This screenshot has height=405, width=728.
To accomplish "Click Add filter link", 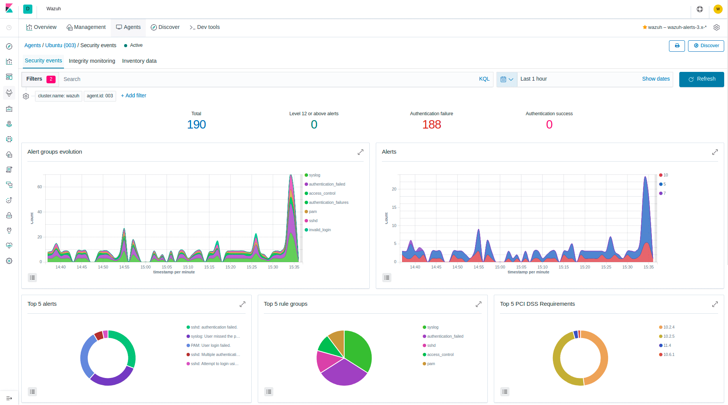I will (134, 96).
